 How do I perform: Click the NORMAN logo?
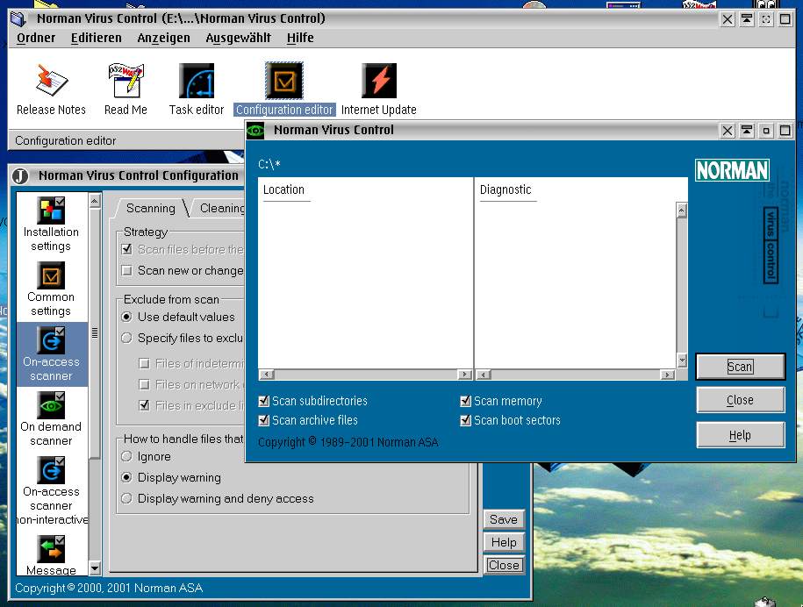(x=732, y=170)
